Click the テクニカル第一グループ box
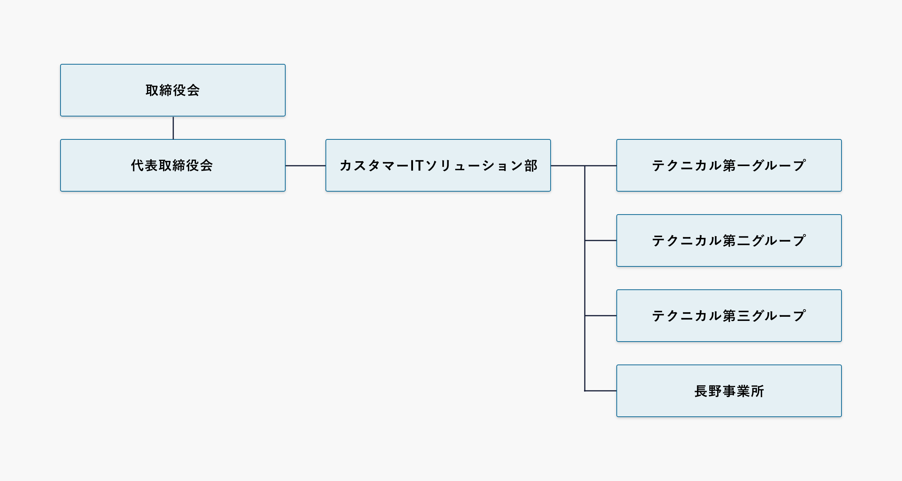The height and width of the screenshot is (481, 902). 729,165
